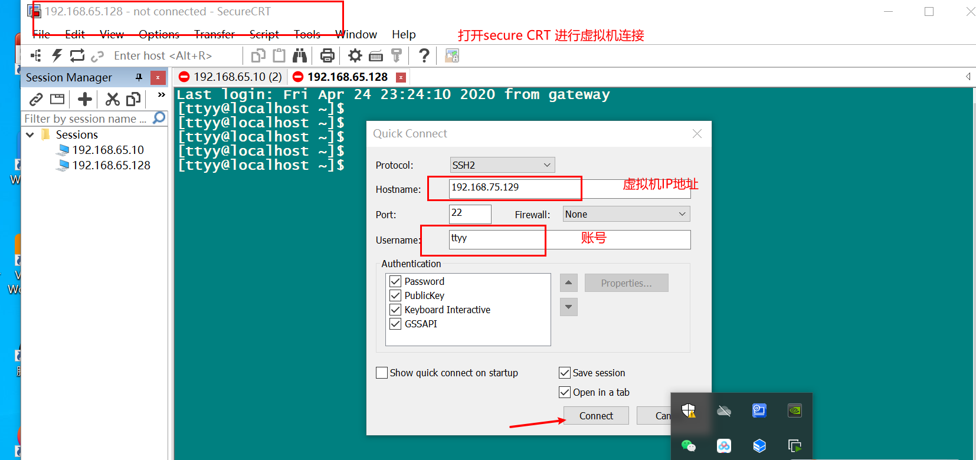Open Session Manager toolbar icon
Image resolution: width=976 pixels, height=460 pixels.
pos(36,55)
